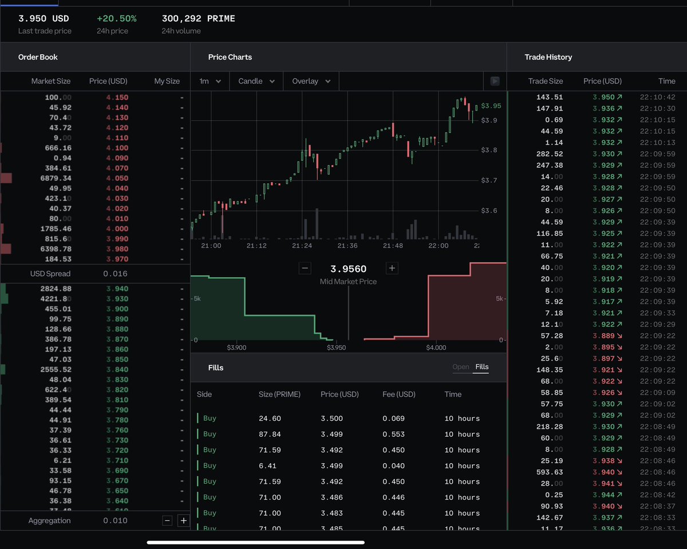Viewport: 687px width, 549px height.
Task: Click the 300,292 PRIME 24h volume
Action: [199, 18]
